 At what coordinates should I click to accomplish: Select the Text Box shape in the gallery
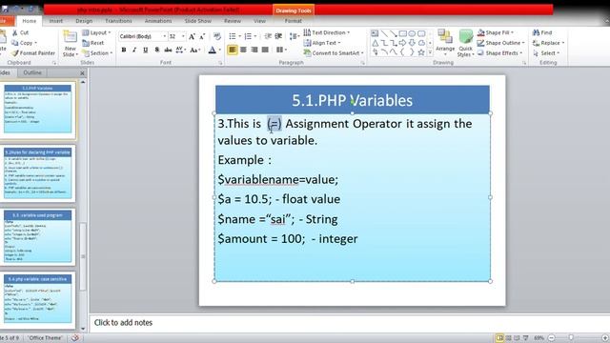(375, 33)
